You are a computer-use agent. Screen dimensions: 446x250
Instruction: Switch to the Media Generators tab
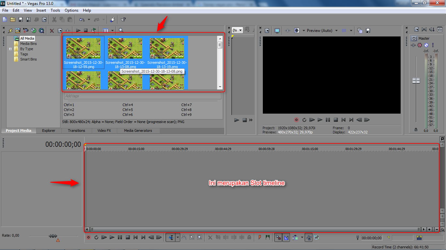138,131
